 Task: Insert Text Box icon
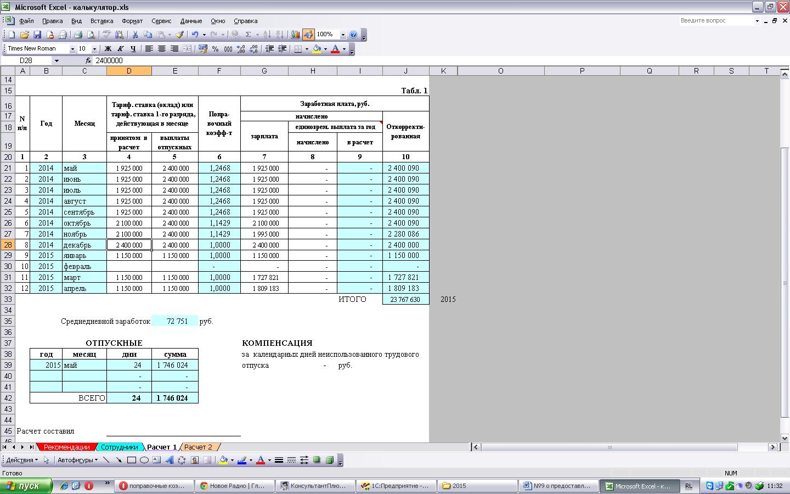(157, 460)
